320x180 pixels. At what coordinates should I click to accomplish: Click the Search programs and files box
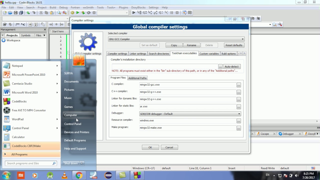tap(31, 163)
